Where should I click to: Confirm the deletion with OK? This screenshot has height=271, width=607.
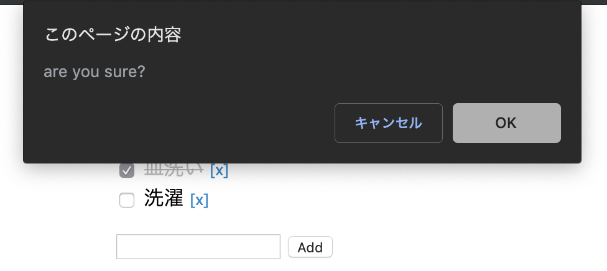pos(506,123)
